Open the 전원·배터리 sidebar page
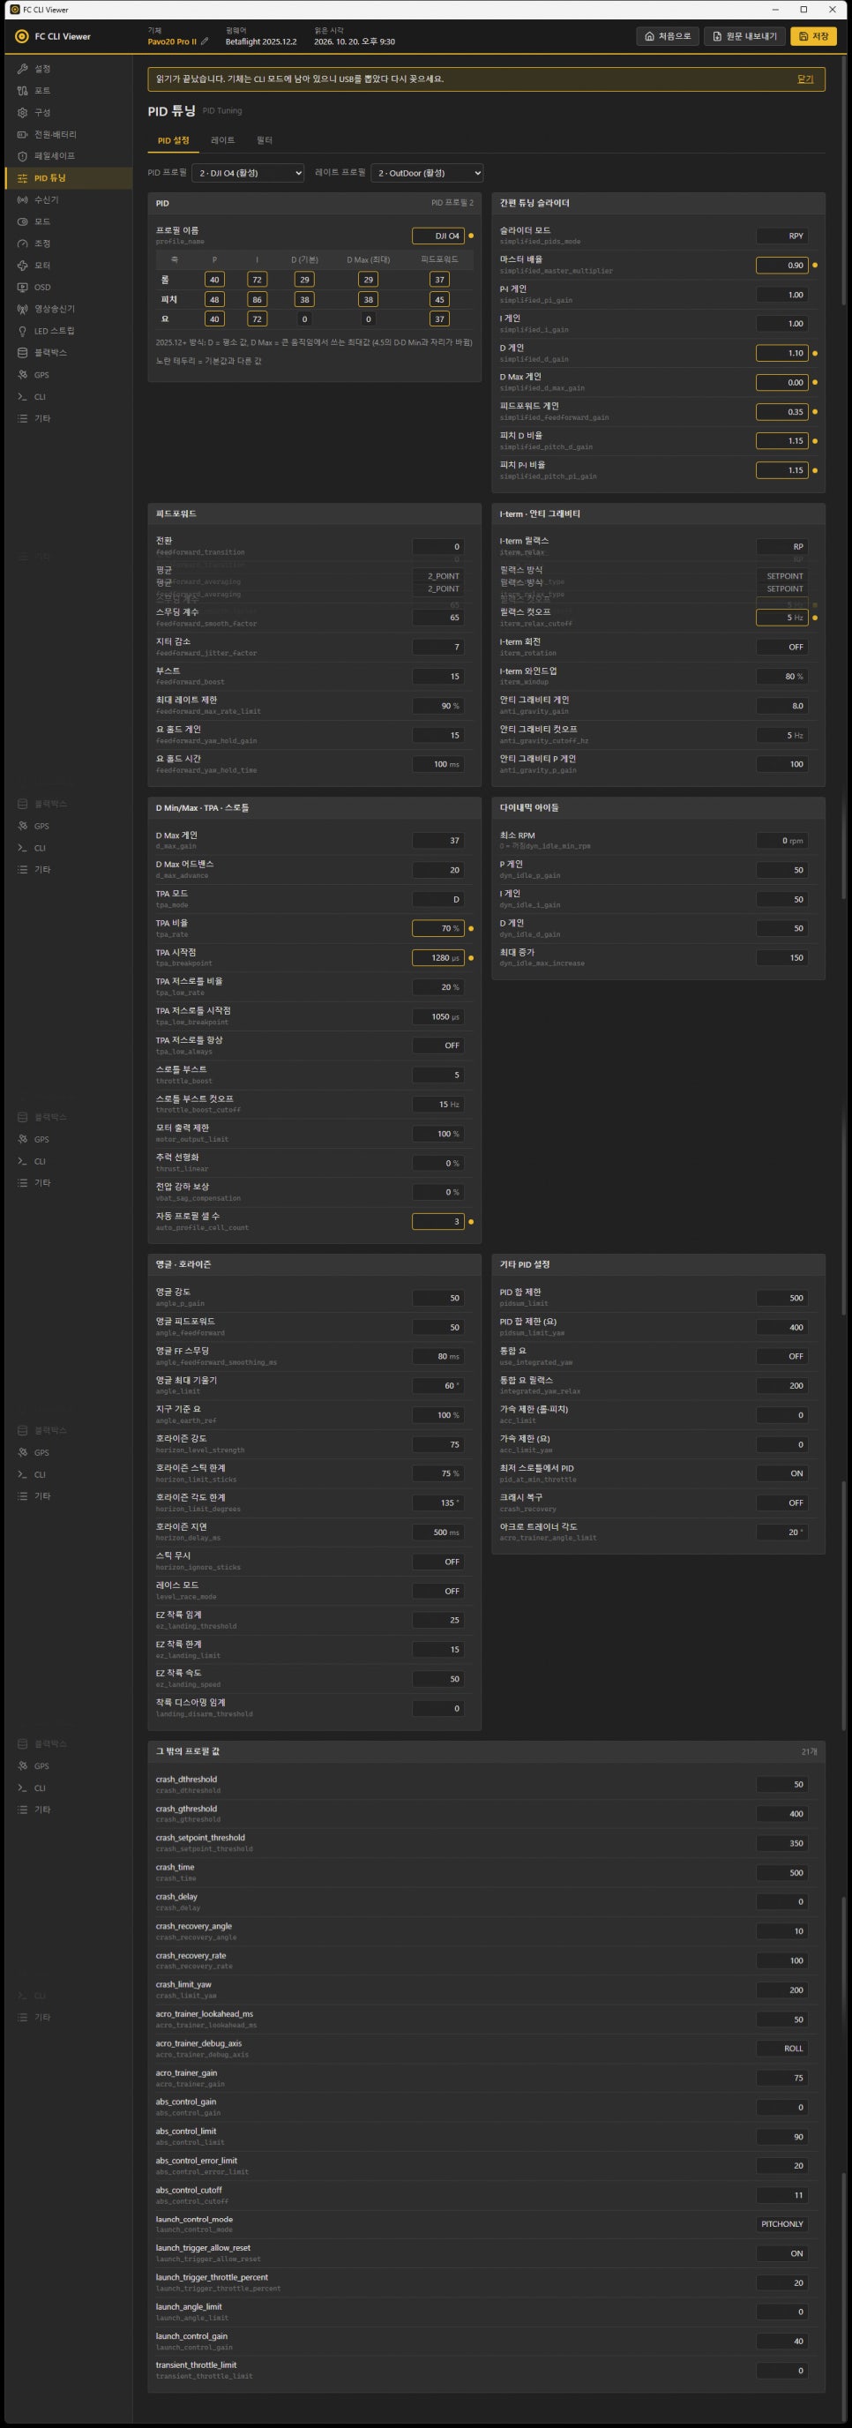 (x=68, y=134)
